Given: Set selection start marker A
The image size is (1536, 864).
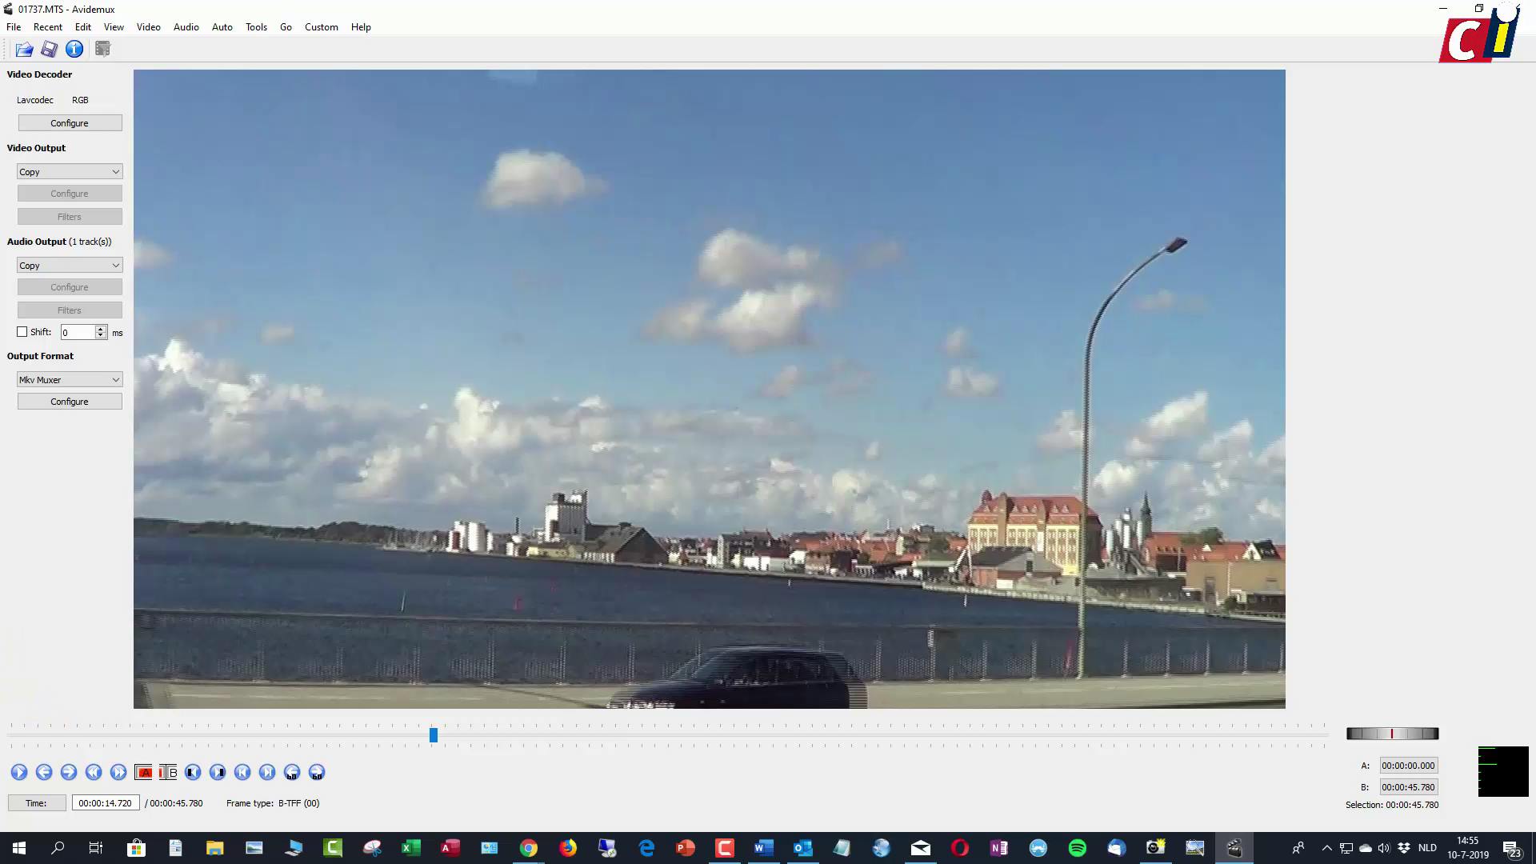Looking at the screenshot, I should click(x=144, y=772).
